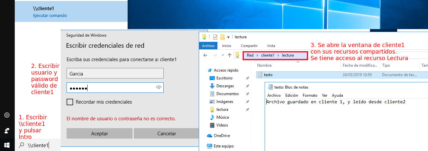The height and width of the screenshot is (151, 428).
Task: Select the texto file row
Action: [x=342, y=75]
